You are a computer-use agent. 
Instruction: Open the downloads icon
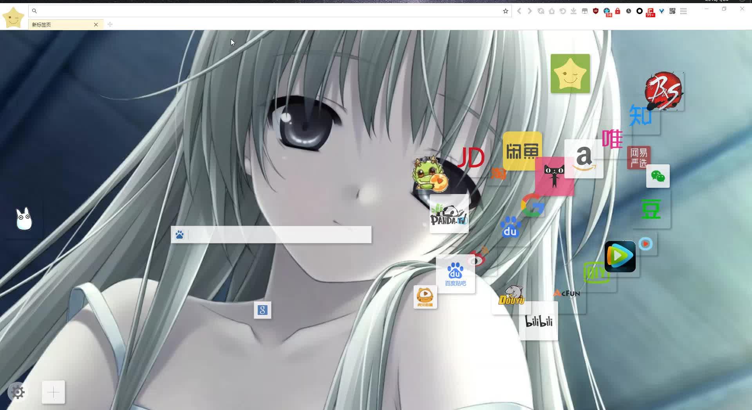[x=573, y=11]
